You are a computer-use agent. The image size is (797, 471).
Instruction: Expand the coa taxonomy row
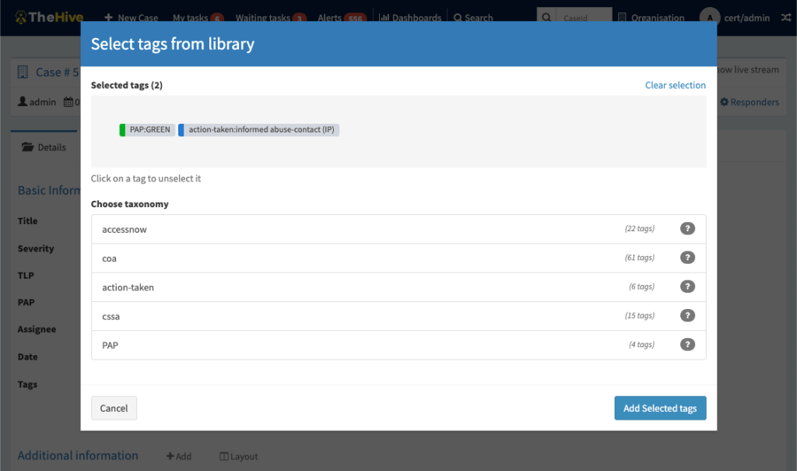point(109,258)
